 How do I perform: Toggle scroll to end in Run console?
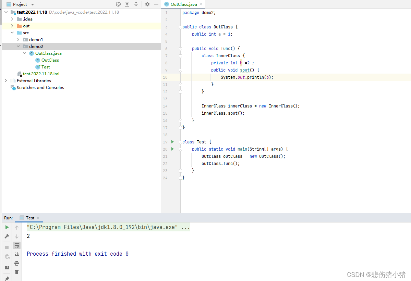(x=17, y=254)
